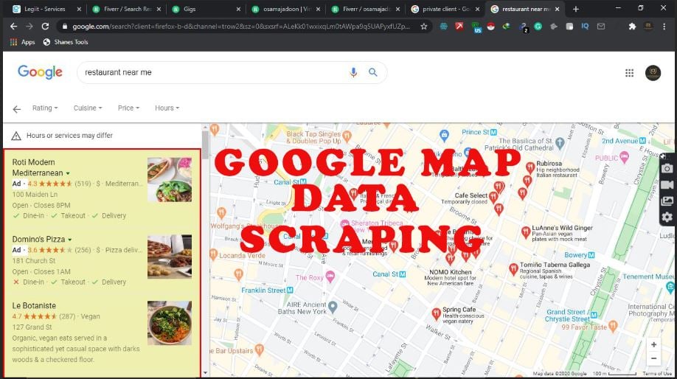The image size is (677, 379).
Task: Open new tab with plus button
Action: tap(575, 9)
